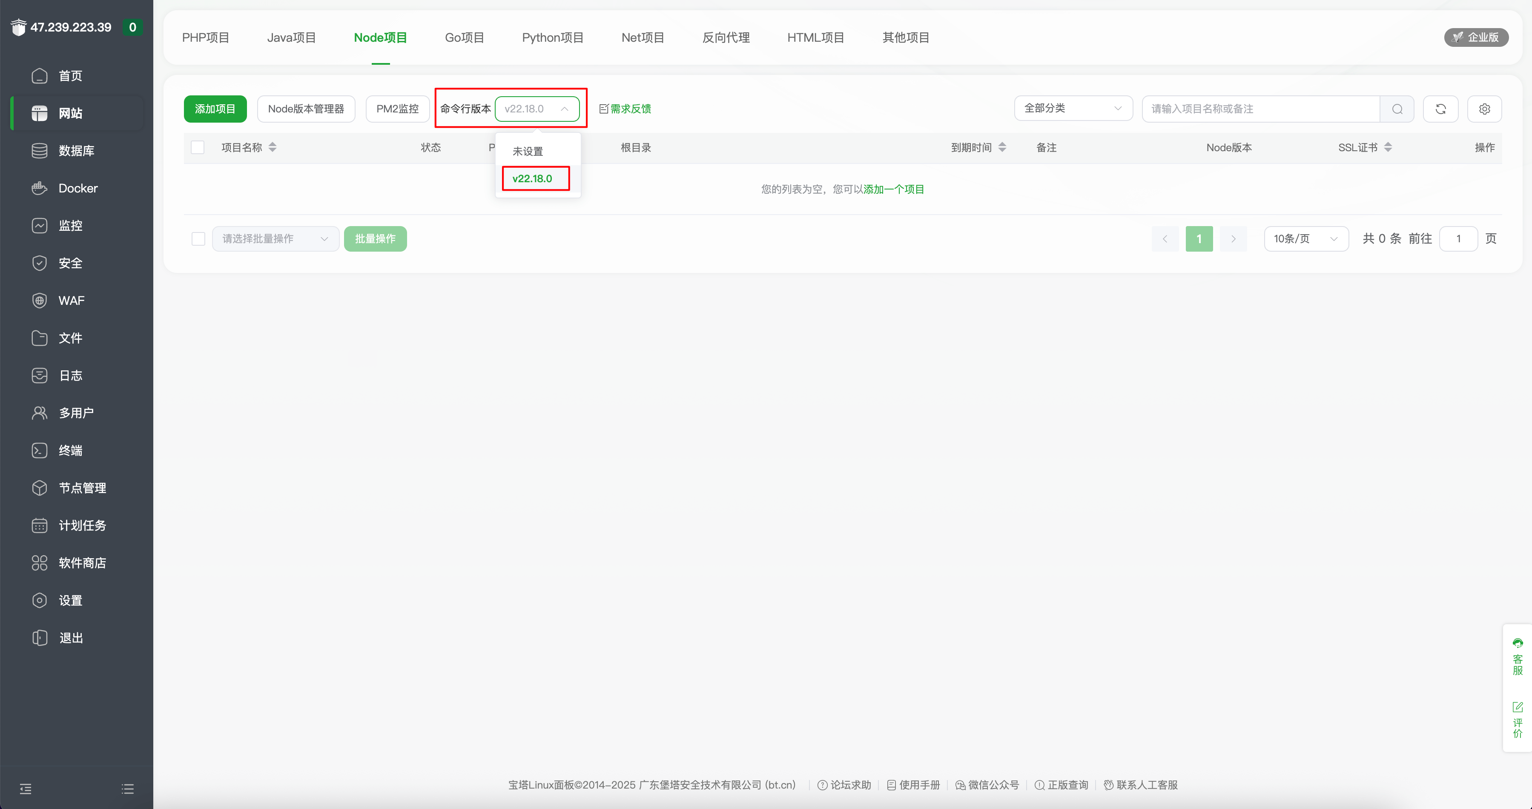Open Docker from the sidebar
This screenshot has height=809, width=1532.
click(x=77, y=188)
